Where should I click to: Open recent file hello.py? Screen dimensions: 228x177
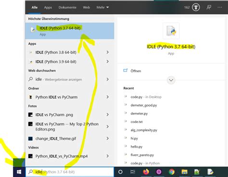pos(137,147)
